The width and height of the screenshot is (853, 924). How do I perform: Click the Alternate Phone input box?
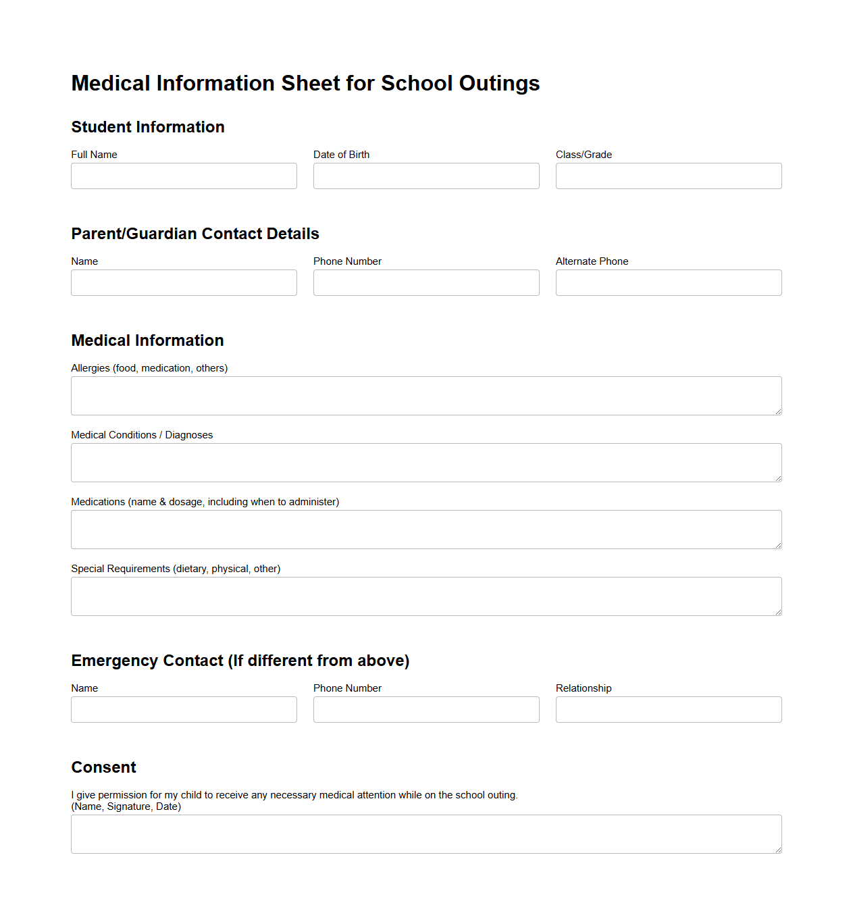[x=668, y=282]
